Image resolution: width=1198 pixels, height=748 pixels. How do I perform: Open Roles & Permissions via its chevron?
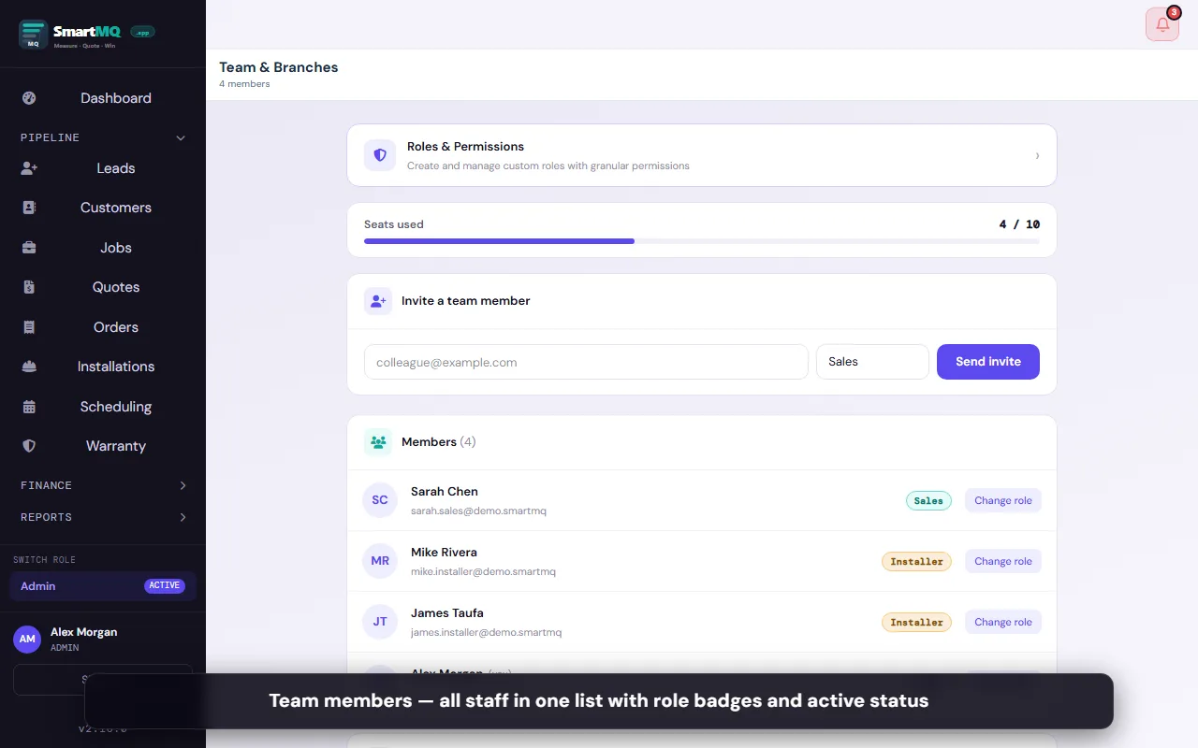point(1037,156)
